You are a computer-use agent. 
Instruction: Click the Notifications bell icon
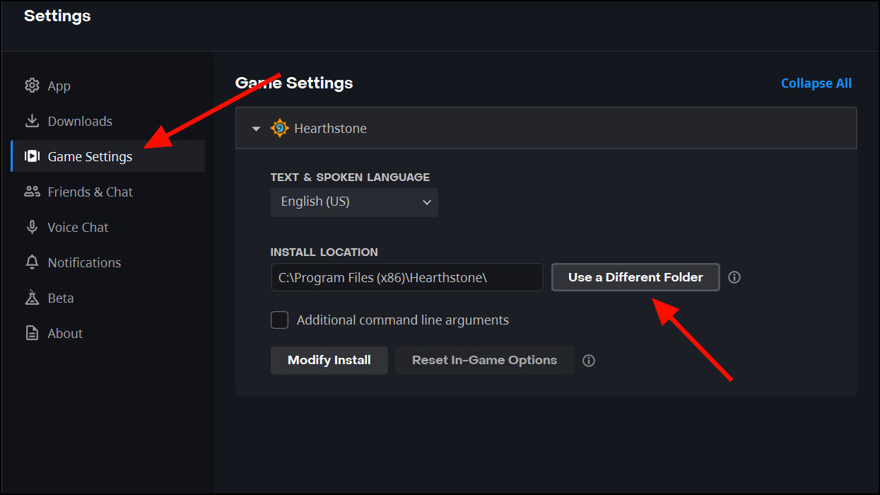[32, 262]
